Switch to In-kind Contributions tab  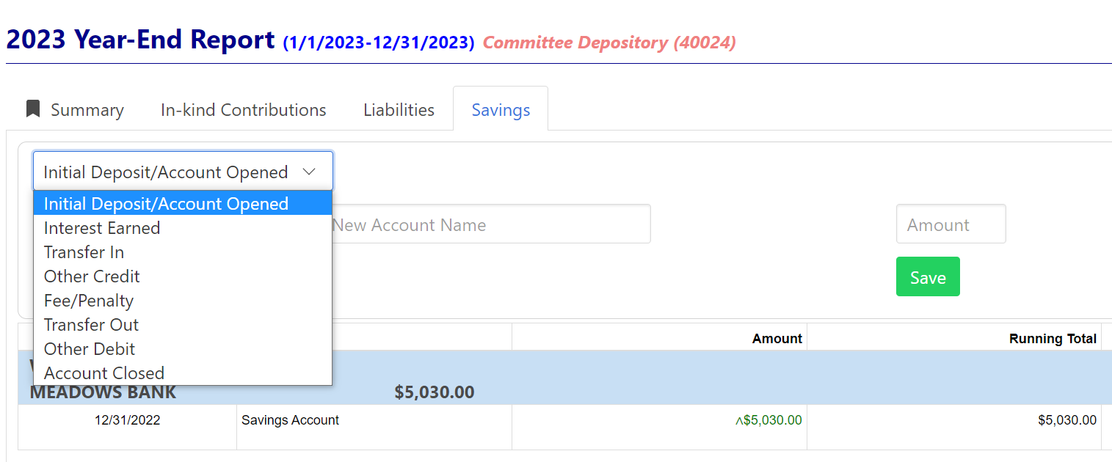243,110
